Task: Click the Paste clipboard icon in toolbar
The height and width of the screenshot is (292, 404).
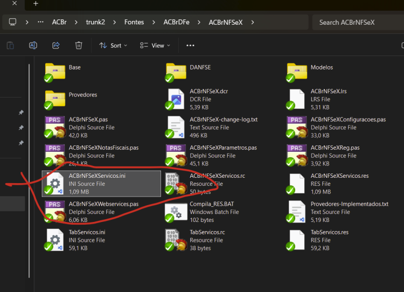Action: tap(10, 46)
